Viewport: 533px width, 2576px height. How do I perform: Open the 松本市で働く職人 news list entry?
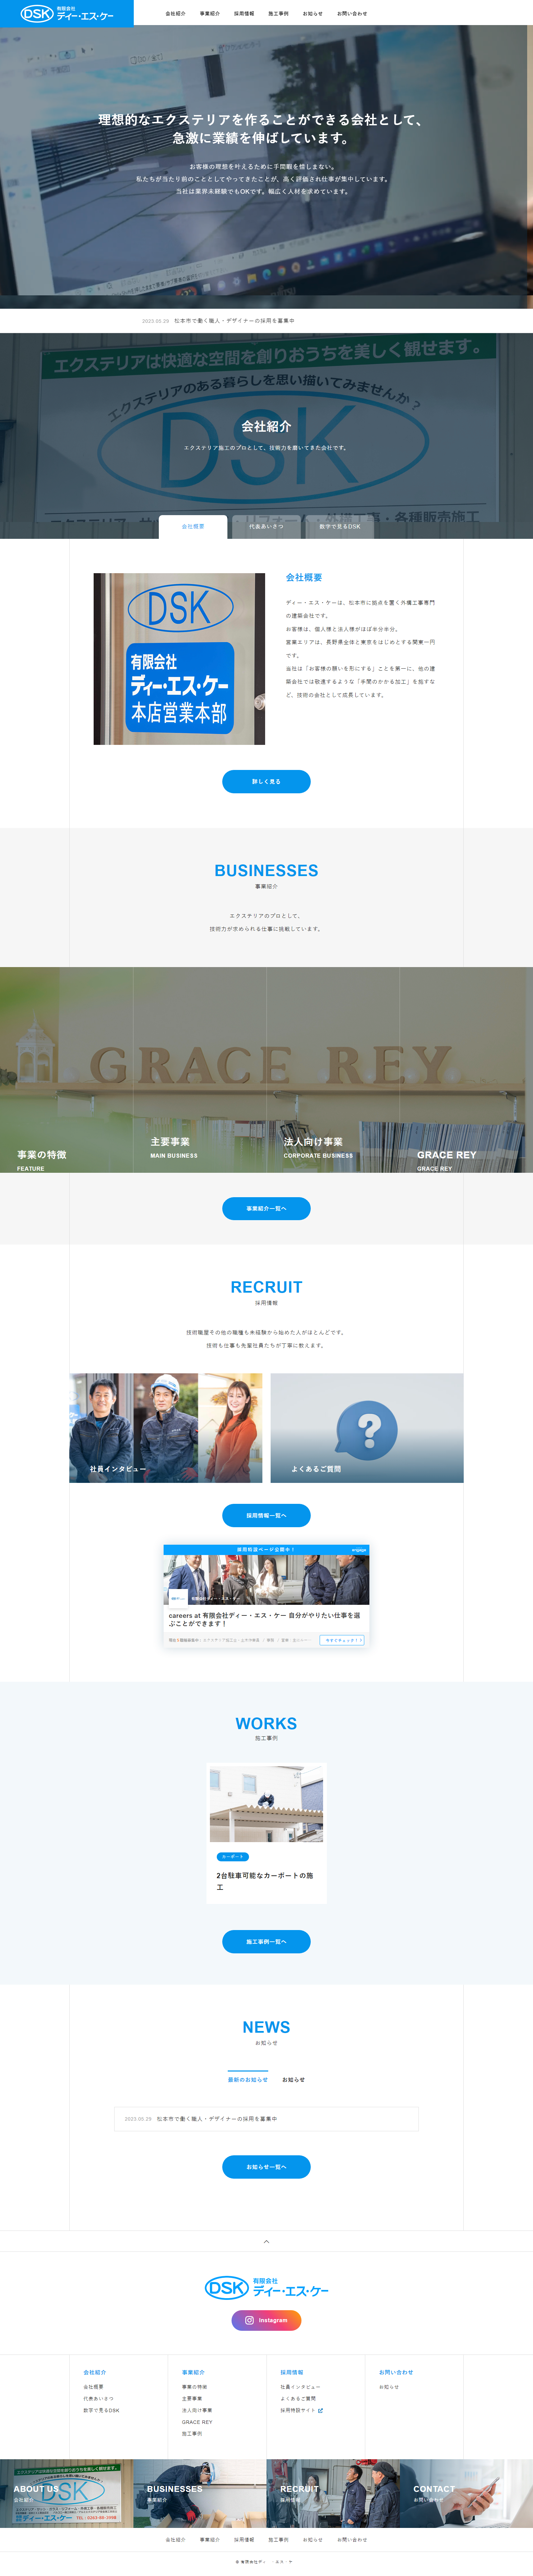click(266, 2119)
